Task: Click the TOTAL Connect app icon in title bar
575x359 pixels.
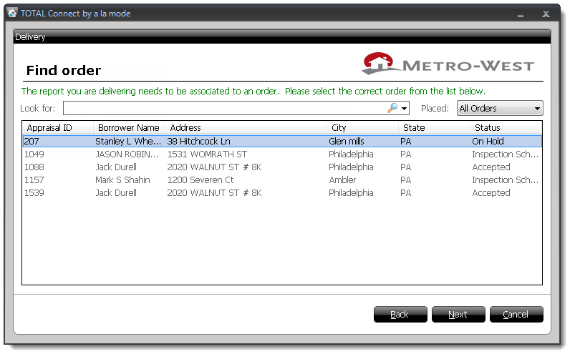Action: click(12, 14)
